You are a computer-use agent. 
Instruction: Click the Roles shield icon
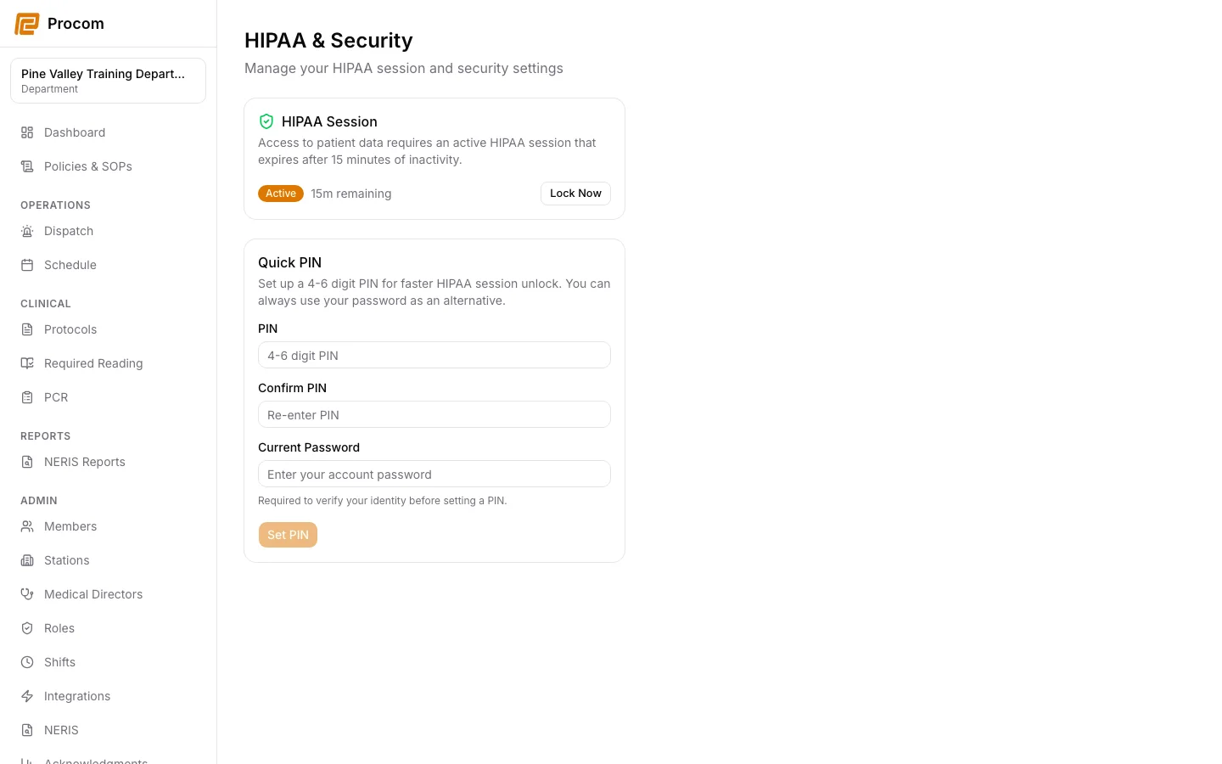pyautogui.click(x=27, y=628)
